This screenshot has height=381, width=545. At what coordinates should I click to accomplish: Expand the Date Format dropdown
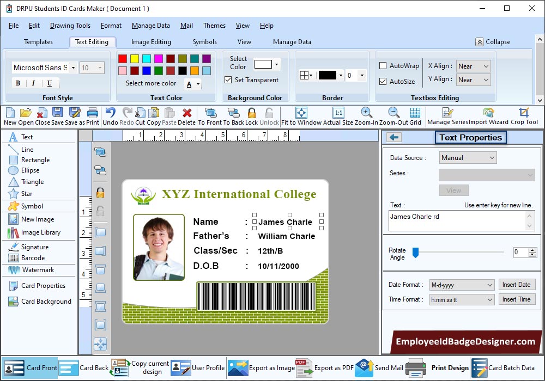[462, 285]
